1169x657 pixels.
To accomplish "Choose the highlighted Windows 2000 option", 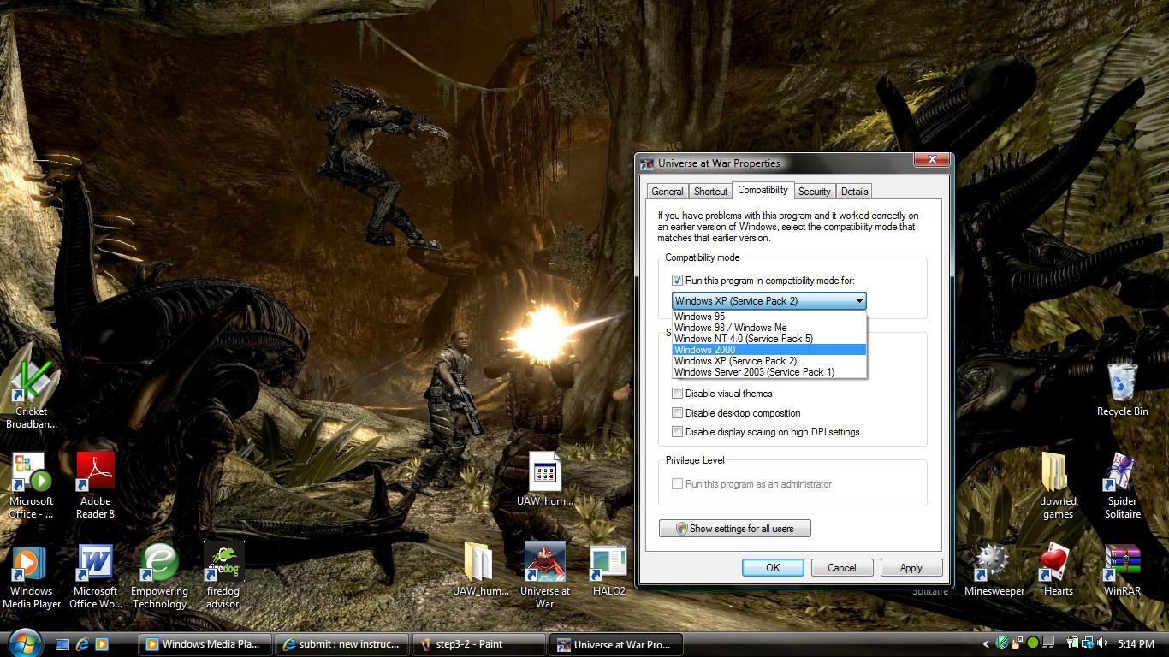I will [x=769, y=350].
